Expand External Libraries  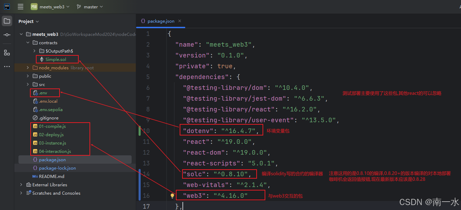[x=21, y=185]
